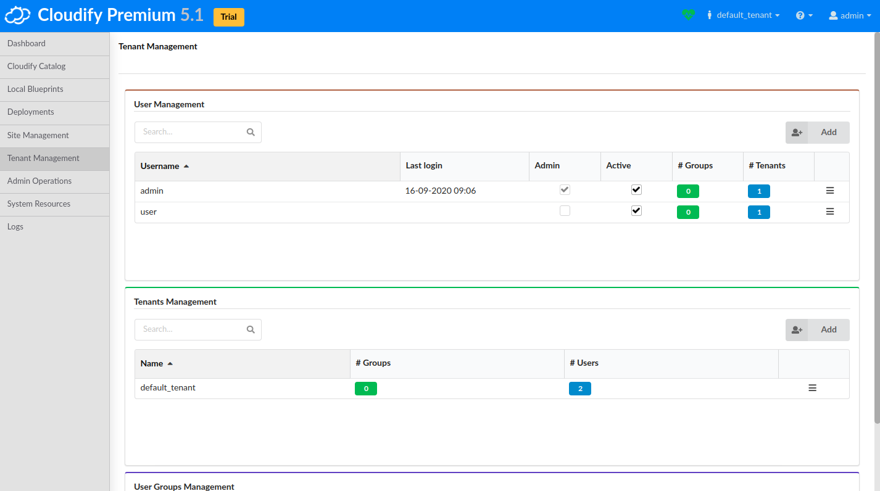Click the Trial license badge

[229, 17]
